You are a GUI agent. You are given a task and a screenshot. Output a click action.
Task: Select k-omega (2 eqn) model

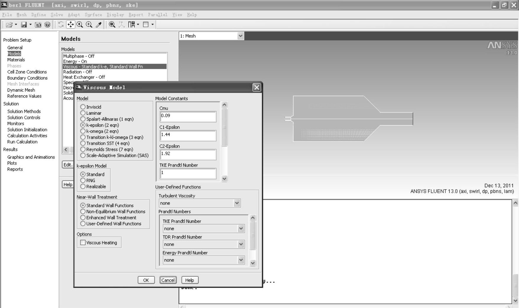point(99,131)
